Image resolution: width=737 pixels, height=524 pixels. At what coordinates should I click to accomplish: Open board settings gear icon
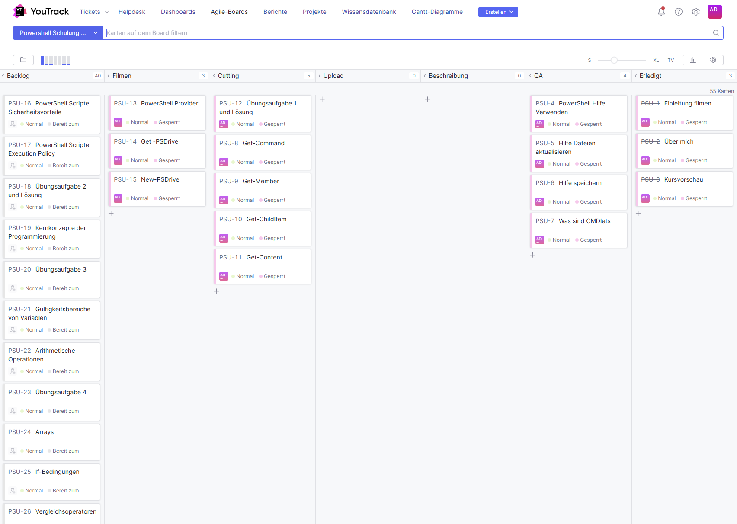tap(713, 60)
